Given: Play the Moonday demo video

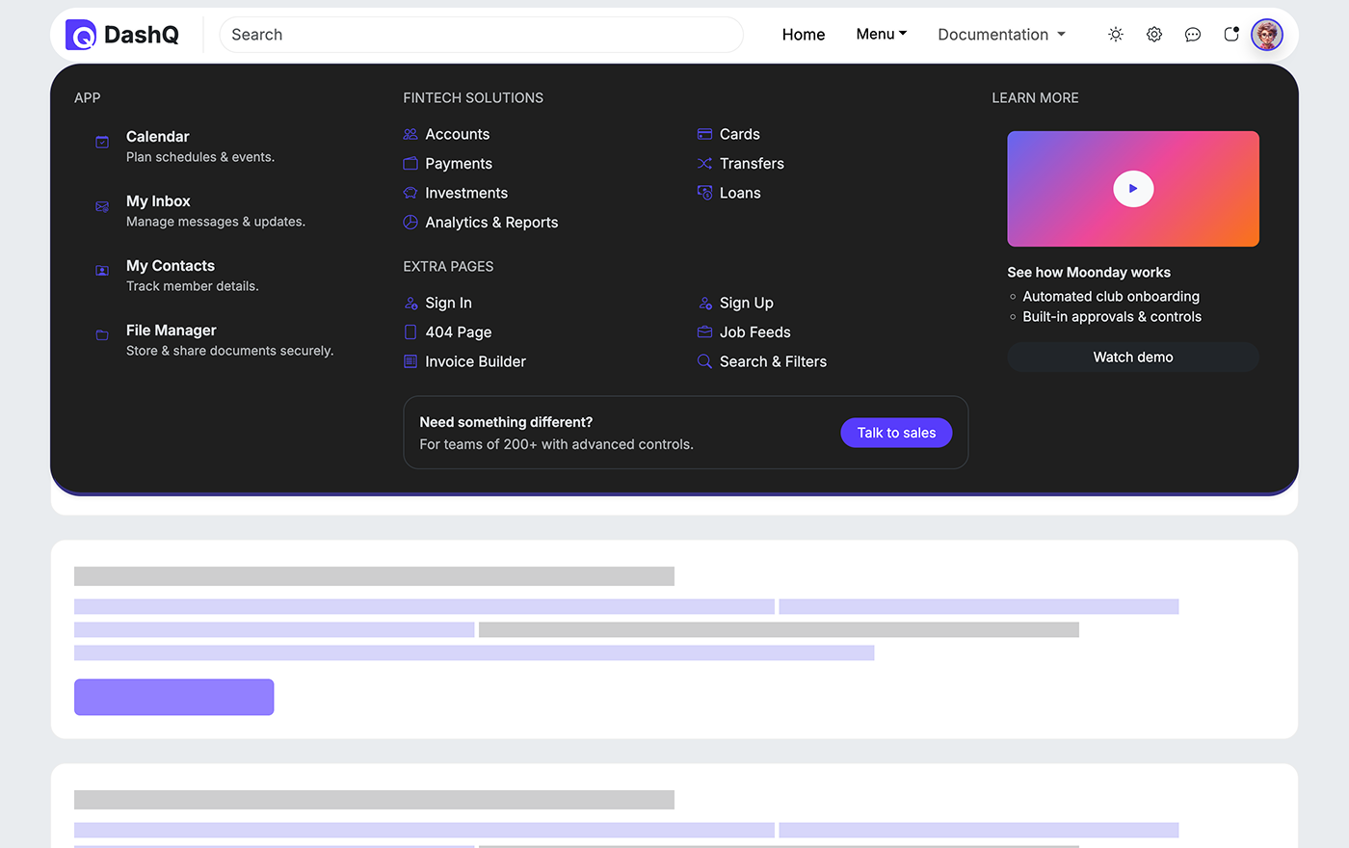Looking at the screenshot, I should click(1133, 189).
